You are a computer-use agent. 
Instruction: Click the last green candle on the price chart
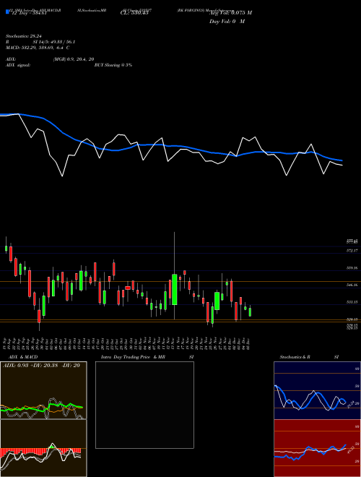point(250,312)
